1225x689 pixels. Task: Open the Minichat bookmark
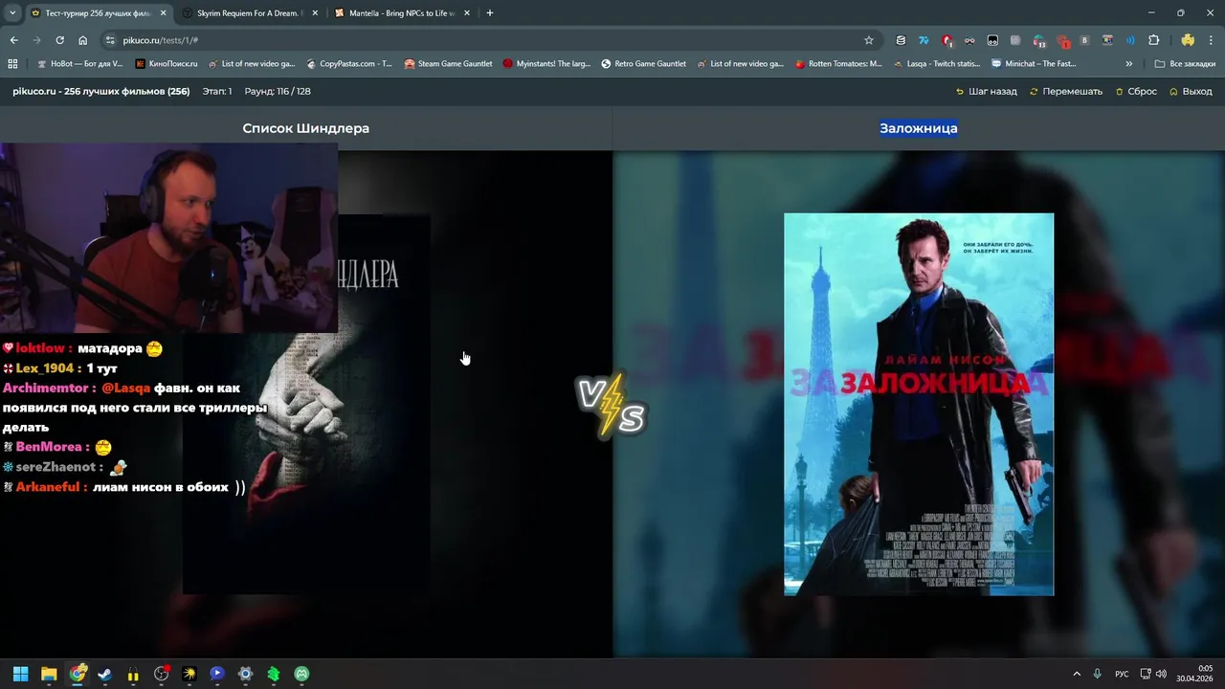pos(1034,64)
